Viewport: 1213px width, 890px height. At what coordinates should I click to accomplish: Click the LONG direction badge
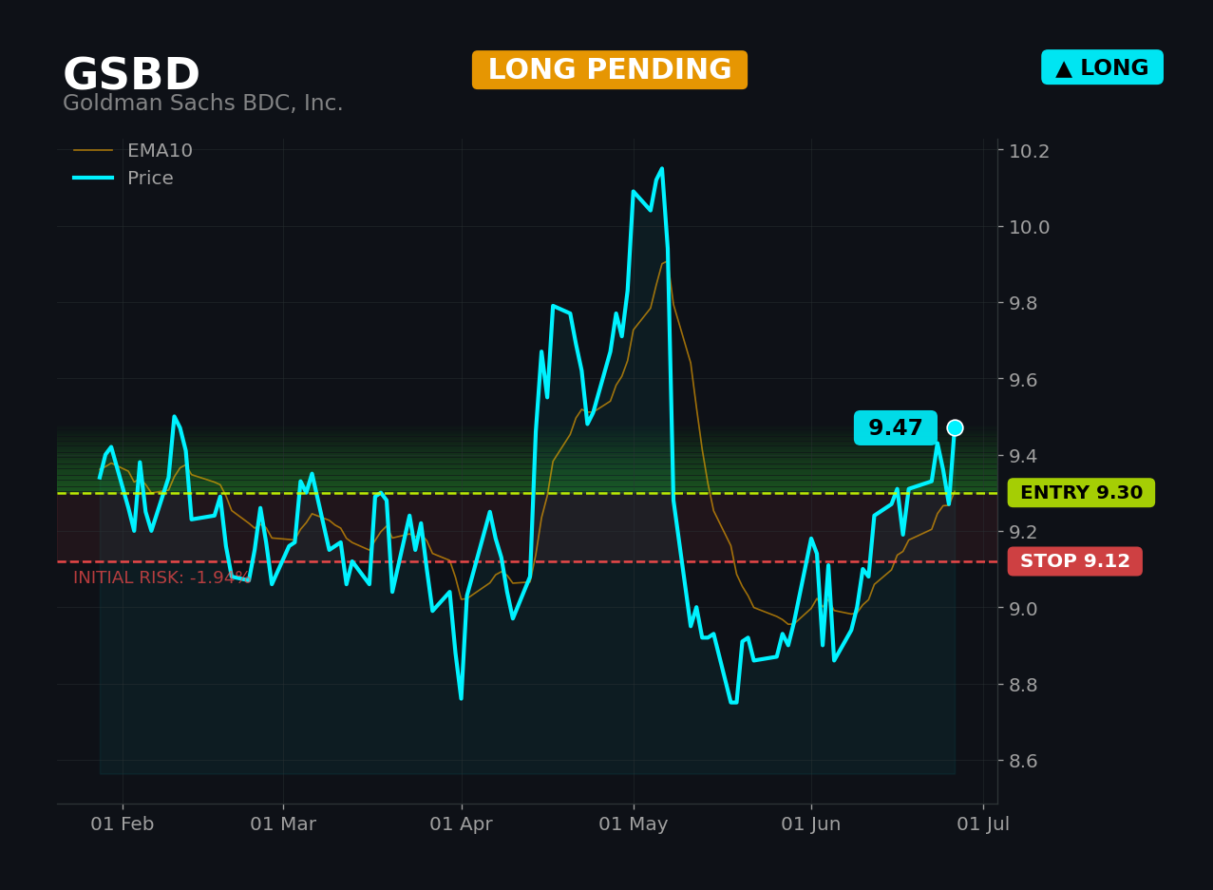[1102, 67]
